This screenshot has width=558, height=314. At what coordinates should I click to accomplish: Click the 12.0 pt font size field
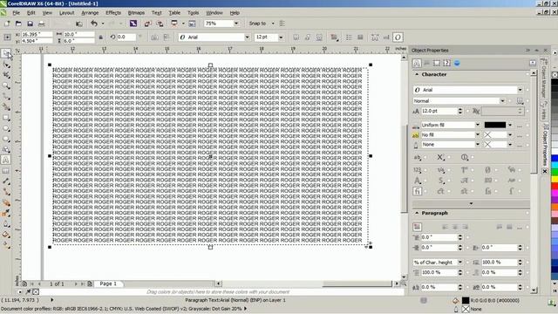point(439,111)
